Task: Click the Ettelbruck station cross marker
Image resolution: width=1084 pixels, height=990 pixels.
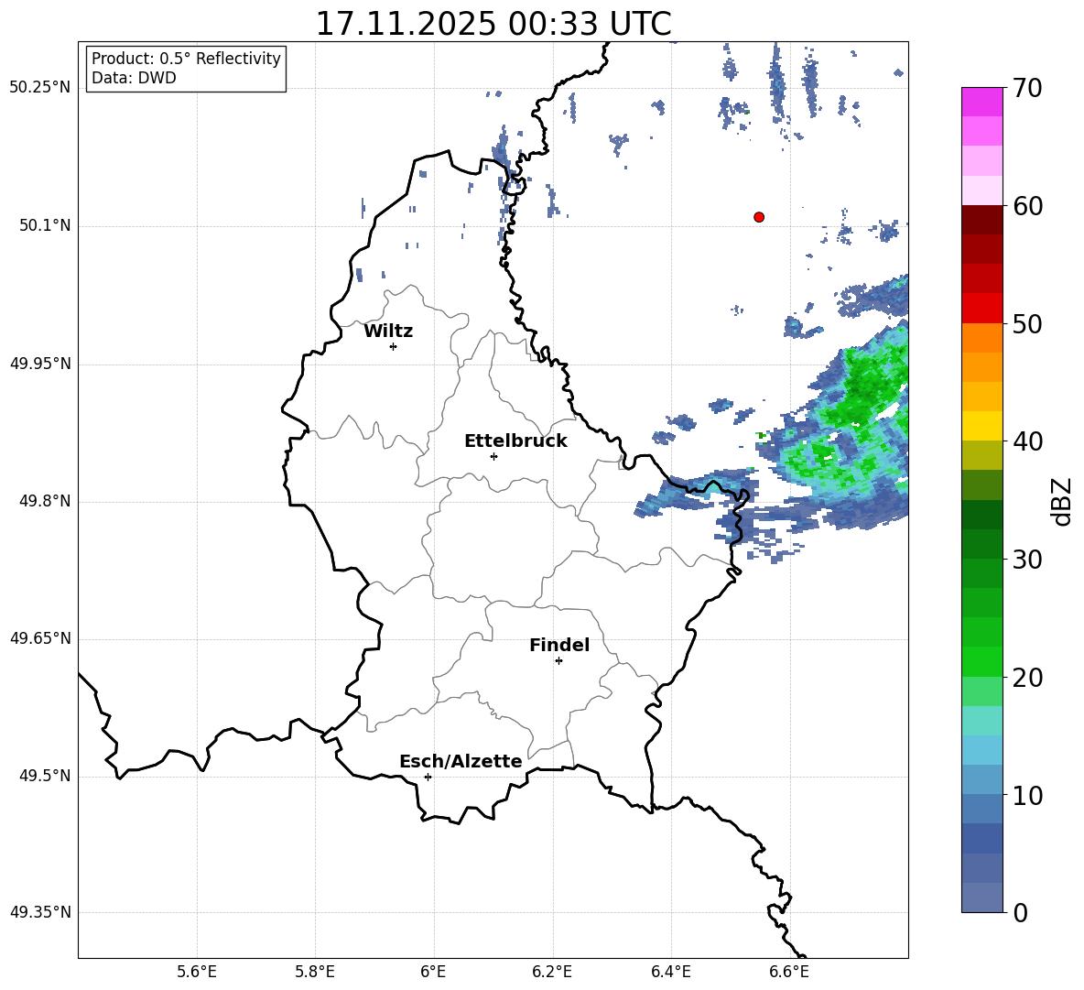Action: click(493, 456)
